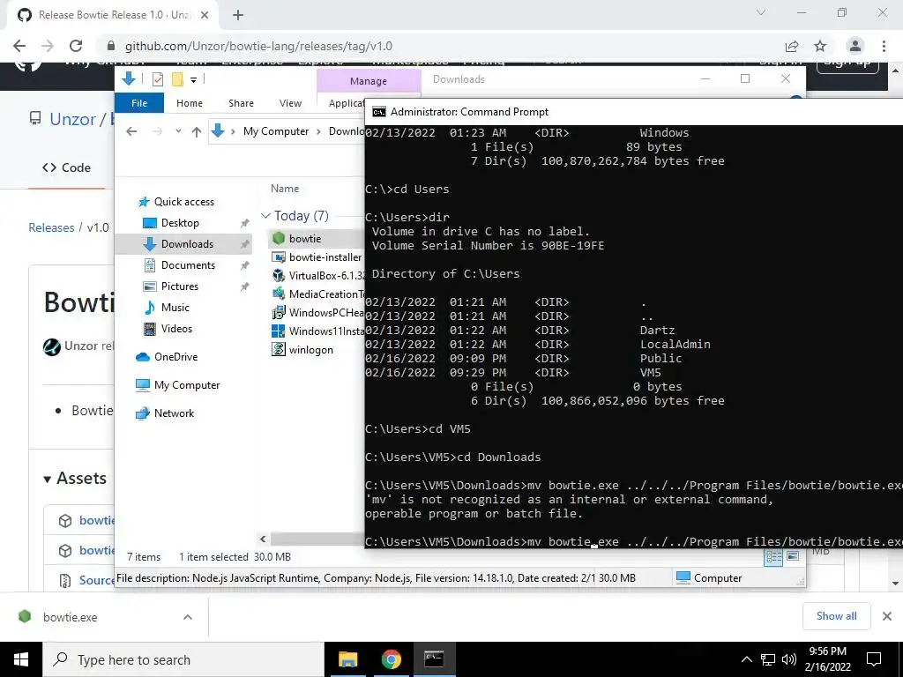The image size is (903, 677).
Task: Open the Windows Start menu
Action: point(21,659)
